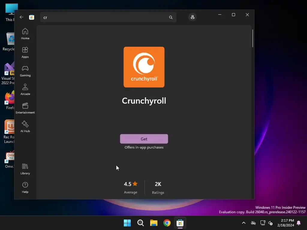Select Rec Room Launcher desktop shortcut

(9, 132)
